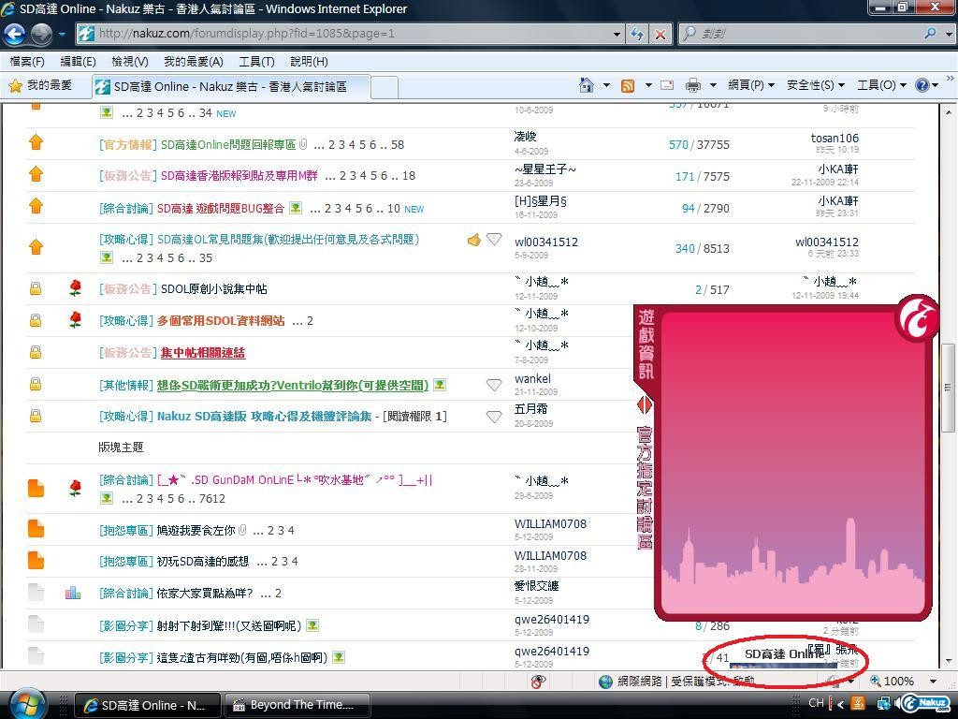The width and height of the screenshot is (958, 719).
Task: Click the RSS feeds icon
Action: [x=628, y=85]
